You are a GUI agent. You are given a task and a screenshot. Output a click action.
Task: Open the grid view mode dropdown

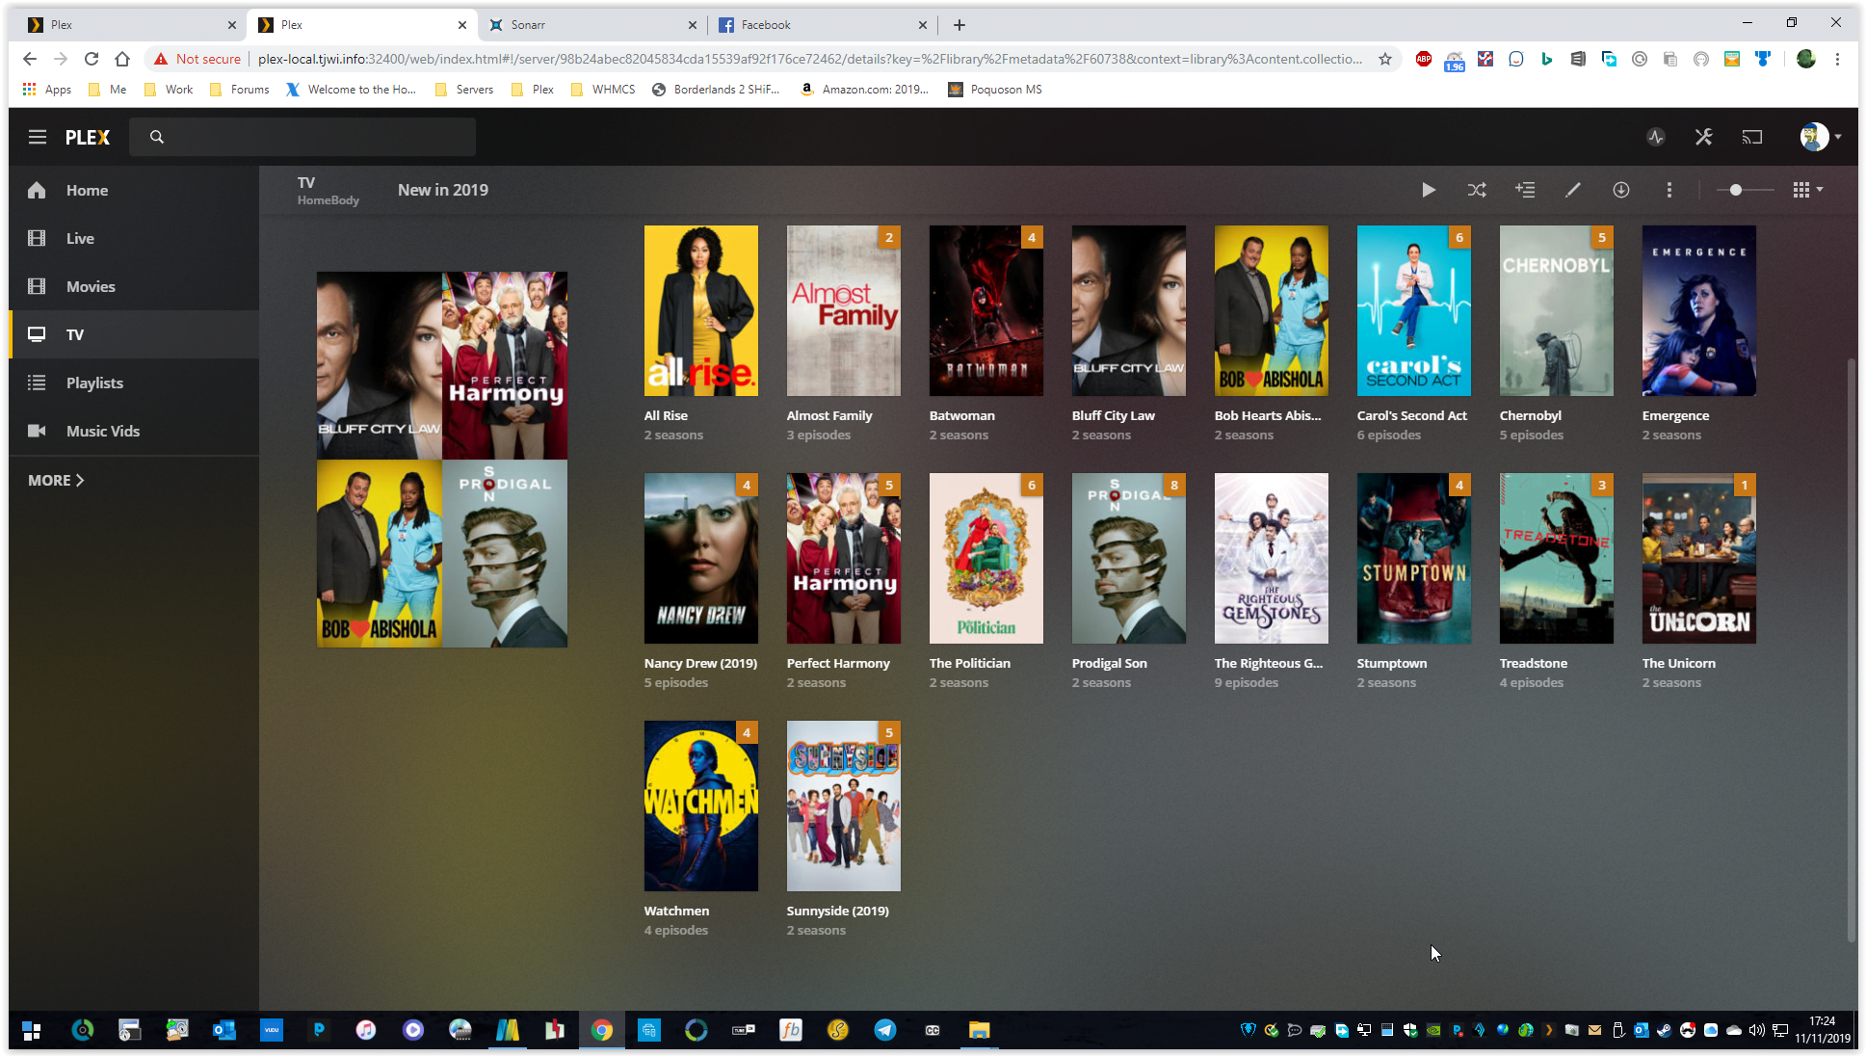click(1807, 190)
